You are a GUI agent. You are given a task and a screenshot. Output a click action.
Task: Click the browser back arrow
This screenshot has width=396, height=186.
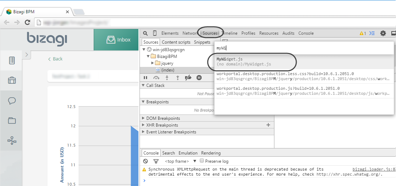(x=6, y=23)
